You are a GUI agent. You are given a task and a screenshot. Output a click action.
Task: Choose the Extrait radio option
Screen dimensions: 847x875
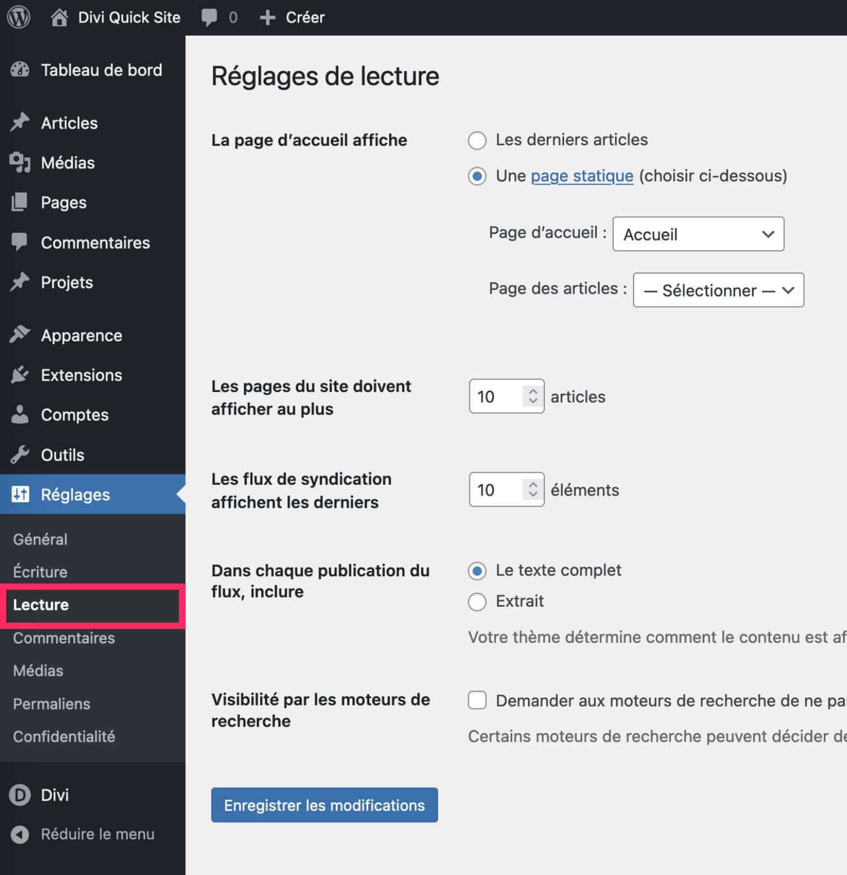477,602
